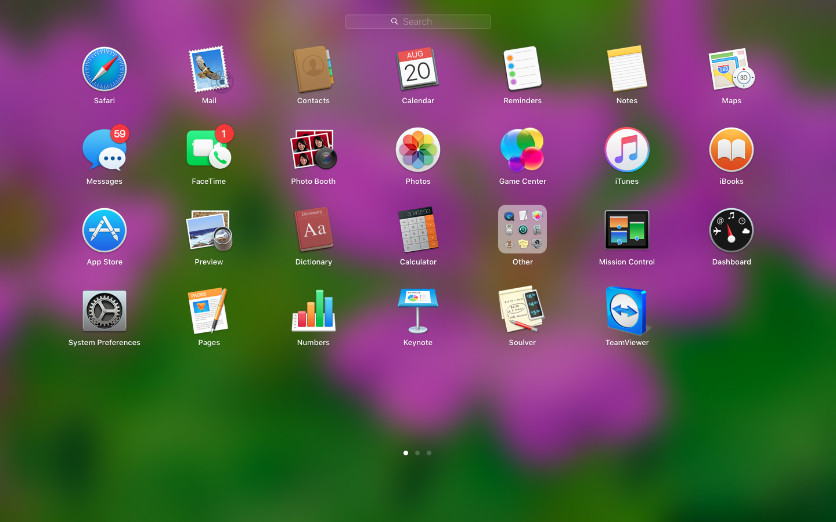Open the Preview app
Image resolution: width=836 pixels, height=522 pixels.
(x=209, y=230)
